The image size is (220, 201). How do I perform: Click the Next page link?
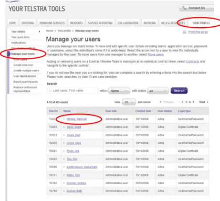coord(204,102)
